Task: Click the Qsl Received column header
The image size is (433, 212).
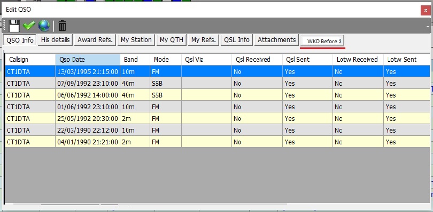Action: point(257,60)
